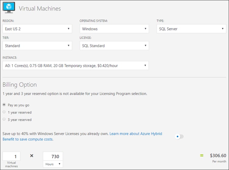Open the Region dropdown showing East US 2

coord(37,29)
